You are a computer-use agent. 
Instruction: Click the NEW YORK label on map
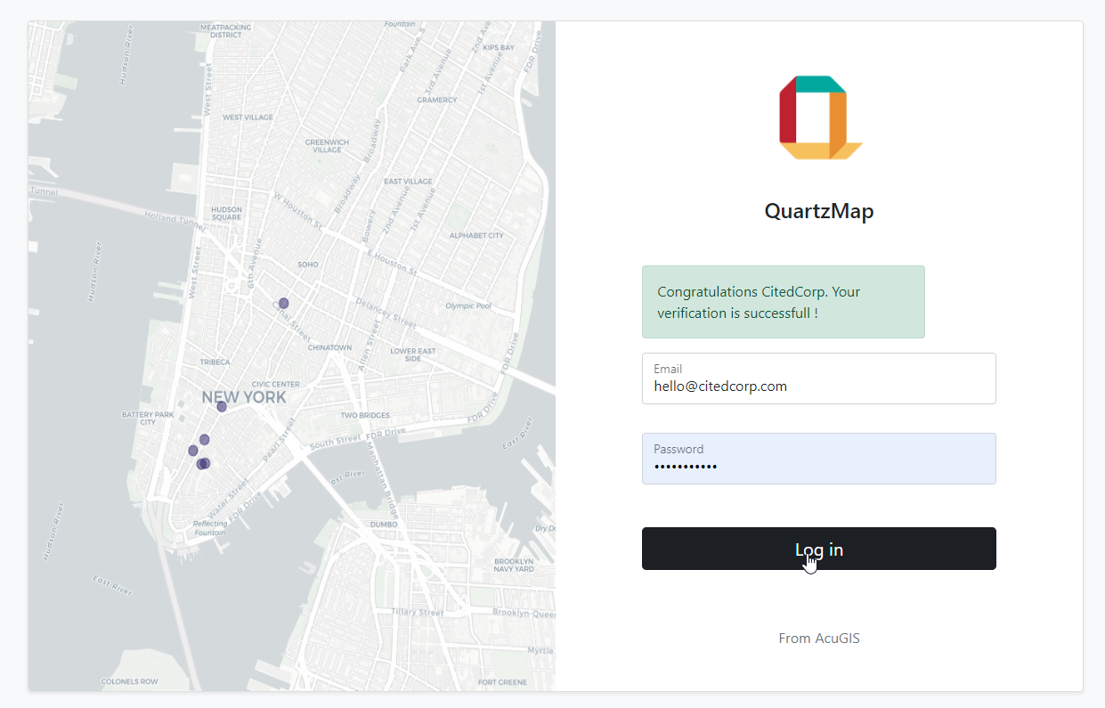pos(244,397)
